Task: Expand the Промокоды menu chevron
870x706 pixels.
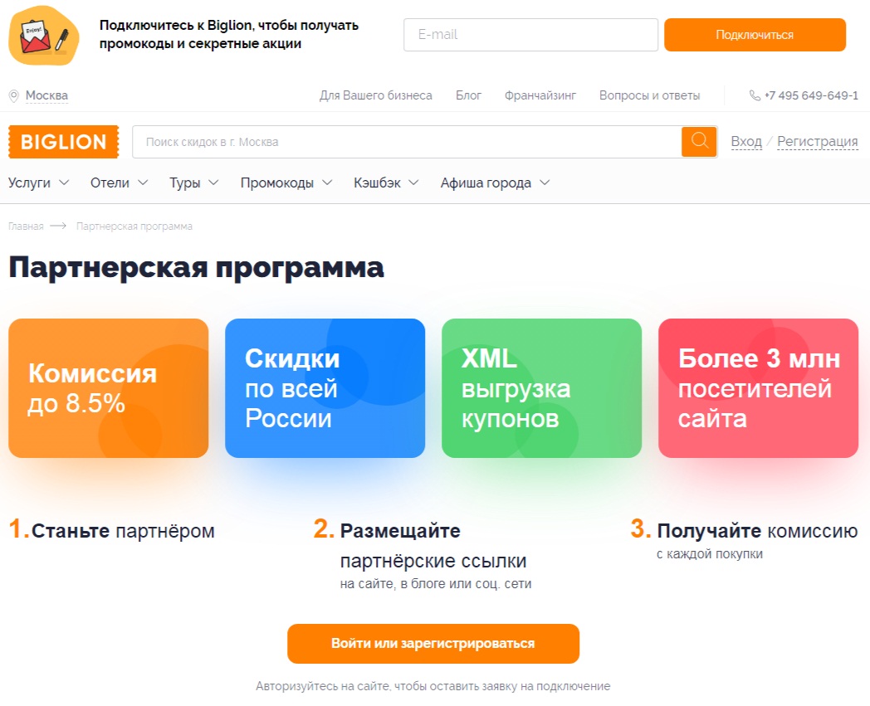Action: coord(327,183)
